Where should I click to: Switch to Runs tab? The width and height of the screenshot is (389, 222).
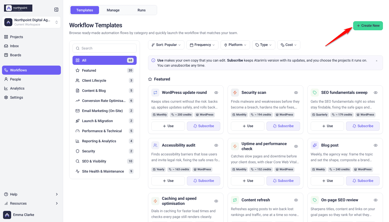pyautogui.click(x=141, y=10)
